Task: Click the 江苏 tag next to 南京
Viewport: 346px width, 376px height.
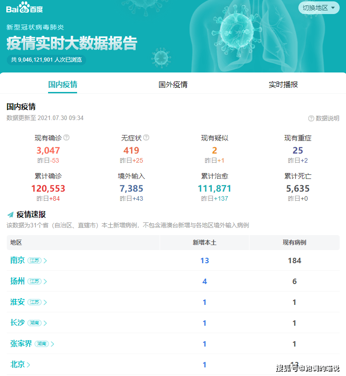Action: pos(34,260)
